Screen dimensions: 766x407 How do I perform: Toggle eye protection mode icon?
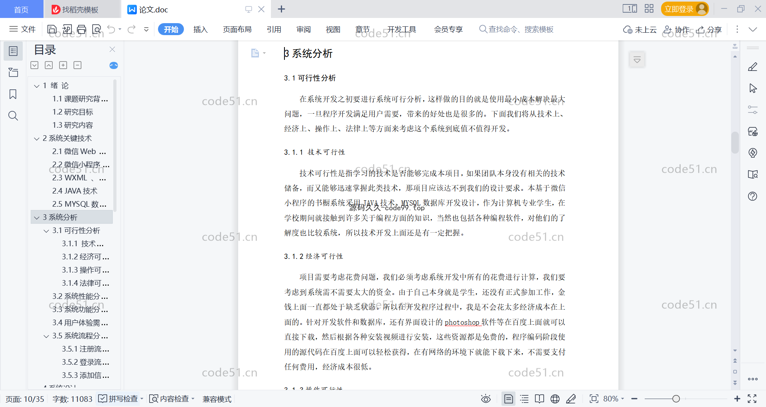pos(486,399)
